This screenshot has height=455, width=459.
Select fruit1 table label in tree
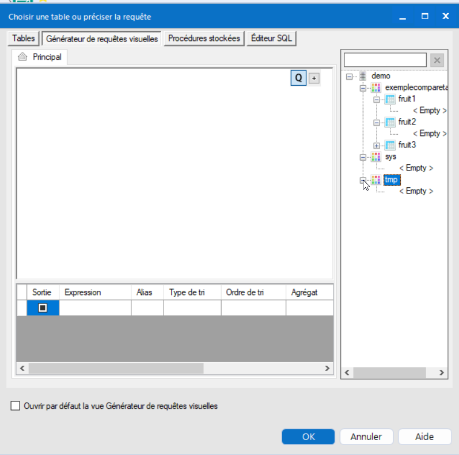pos(407,99)
